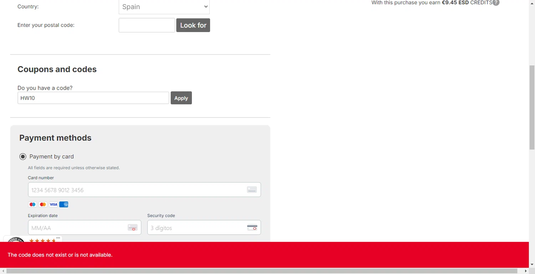This screenshot has width=535, height=274.
Task: Click the scroll right arrow
Action: click(x=526, y=271)
